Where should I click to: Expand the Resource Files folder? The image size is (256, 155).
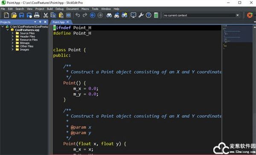pyautogui.click(x=12, y=40)
